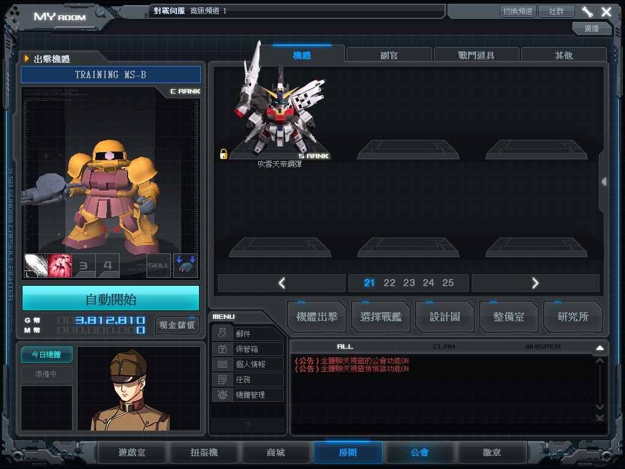
Task: Open the wrench settings icon
Action: (587, 12)
